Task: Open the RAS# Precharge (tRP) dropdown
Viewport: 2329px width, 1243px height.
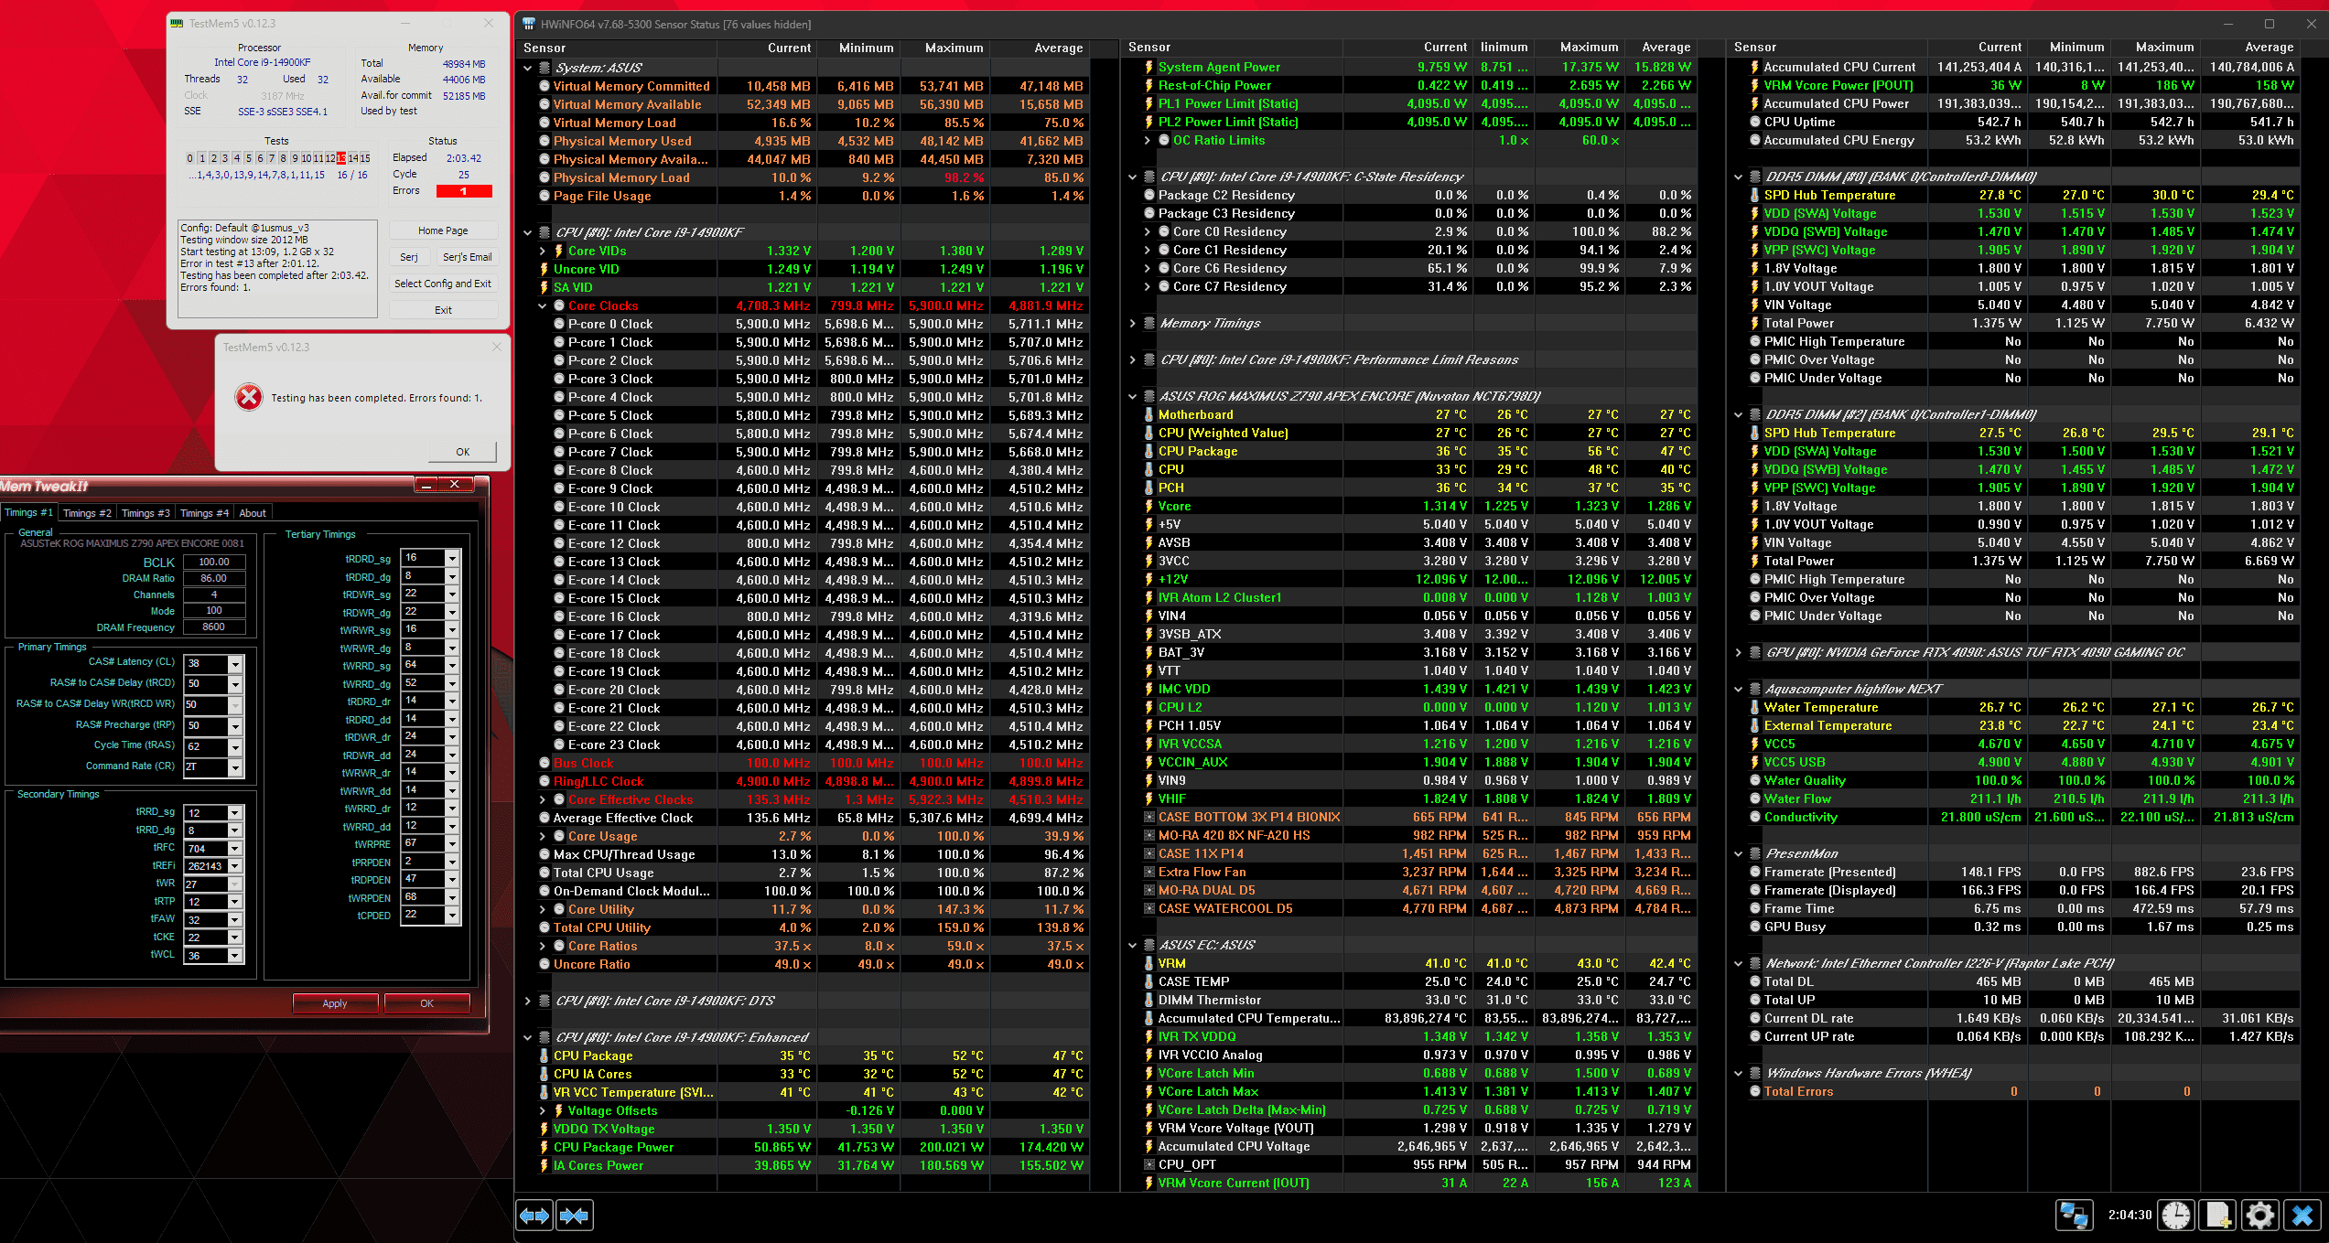Action: click(235, 725)
